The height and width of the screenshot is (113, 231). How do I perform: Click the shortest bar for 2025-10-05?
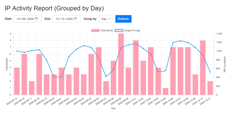[166, 91]
